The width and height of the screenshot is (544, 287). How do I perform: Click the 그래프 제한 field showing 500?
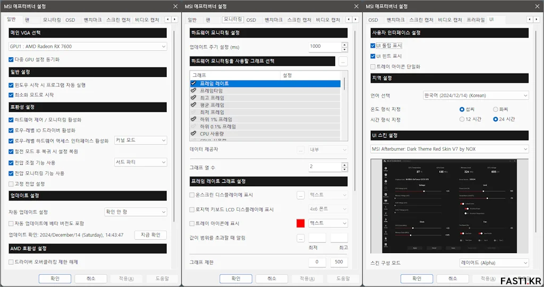338,262
